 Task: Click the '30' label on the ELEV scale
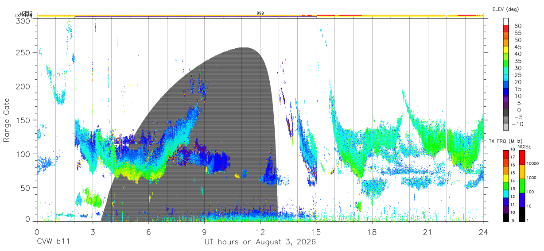coord(517,68)
